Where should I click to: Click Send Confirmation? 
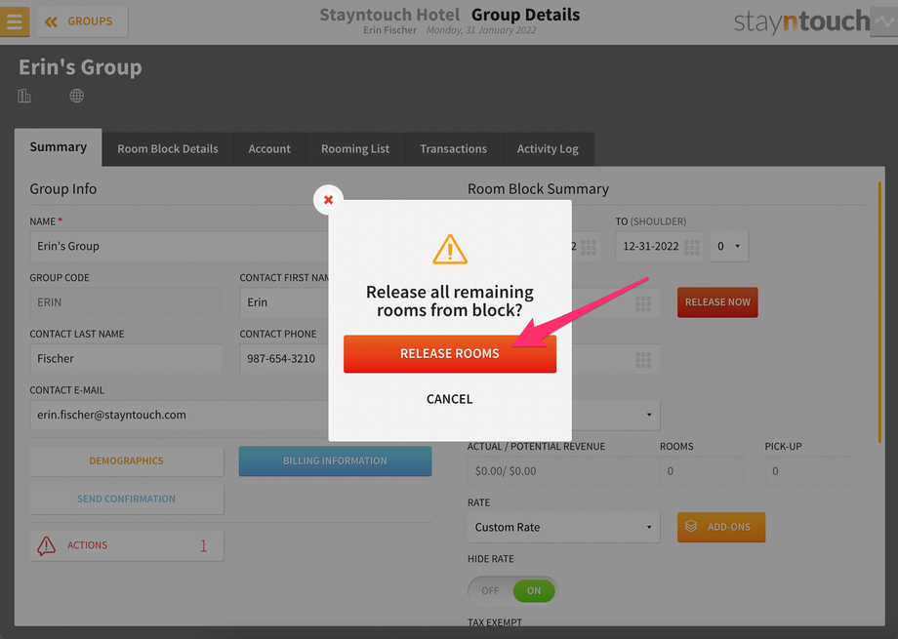[x=127, y=499]
